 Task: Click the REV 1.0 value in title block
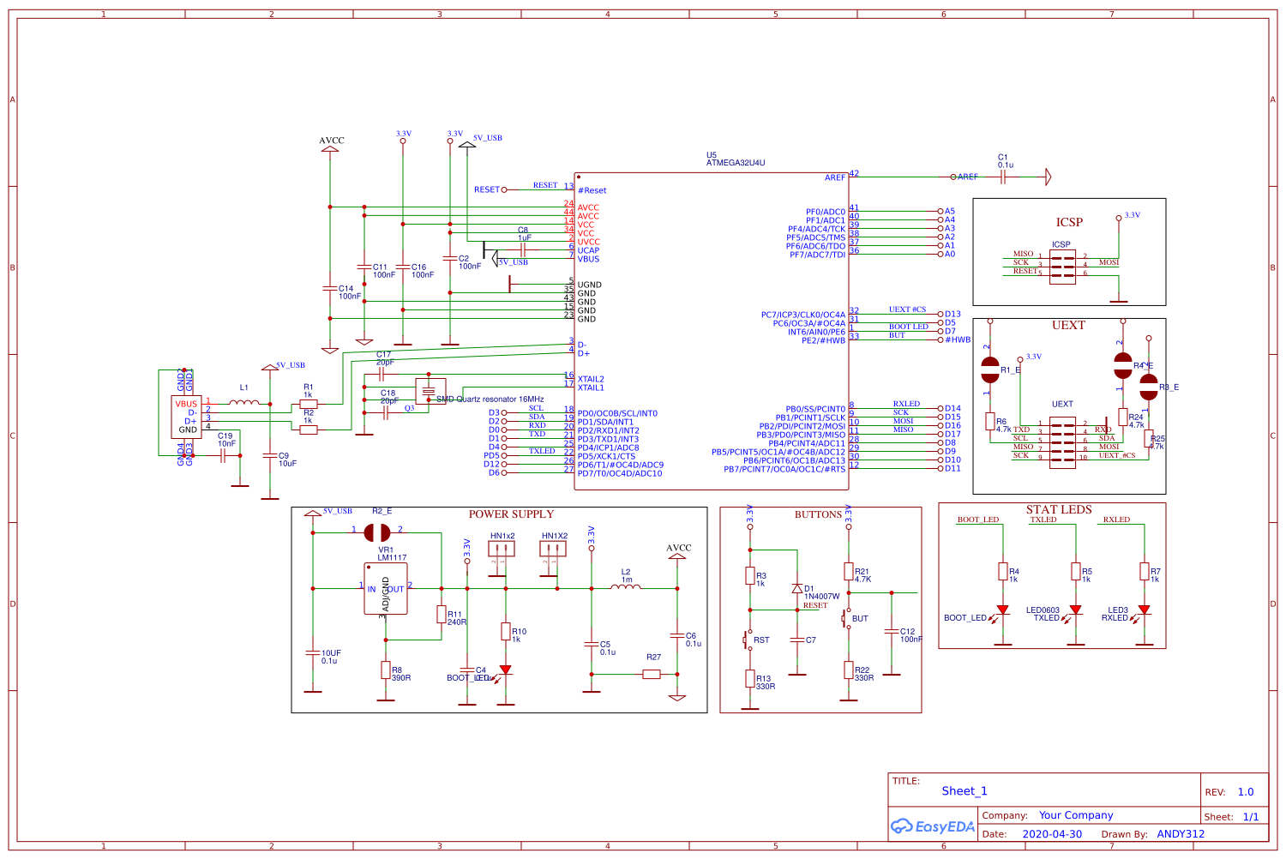pos(1246,790)
